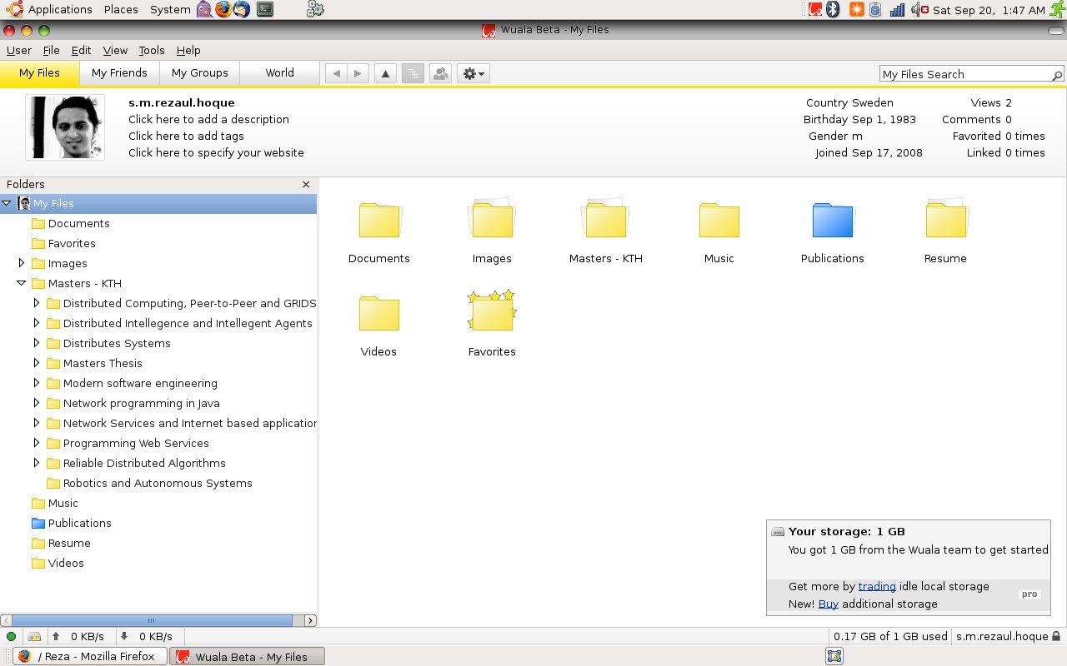Click here to add a description

(208, 119)
